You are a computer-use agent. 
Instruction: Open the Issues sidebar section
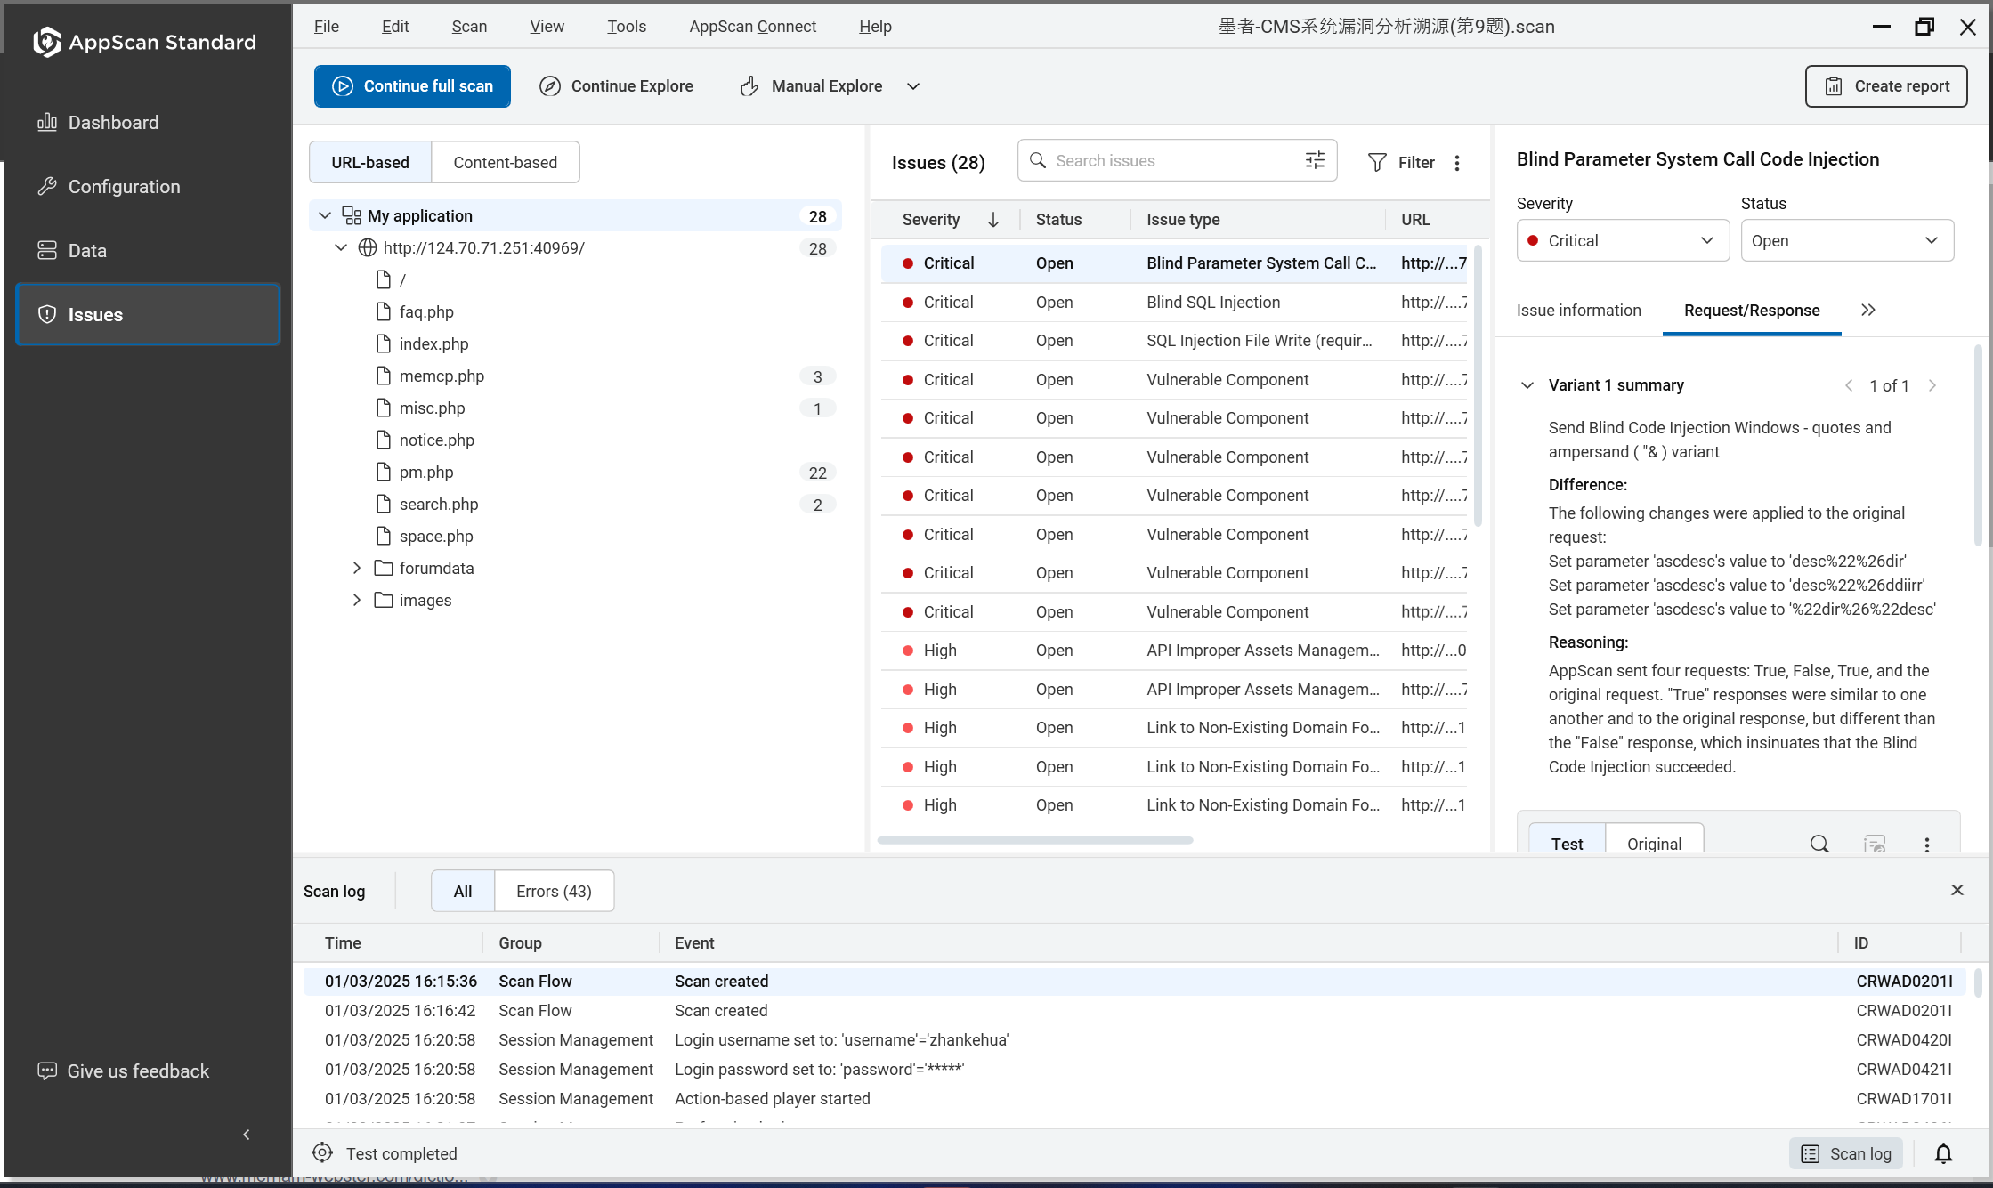click(x=148, y=315)
